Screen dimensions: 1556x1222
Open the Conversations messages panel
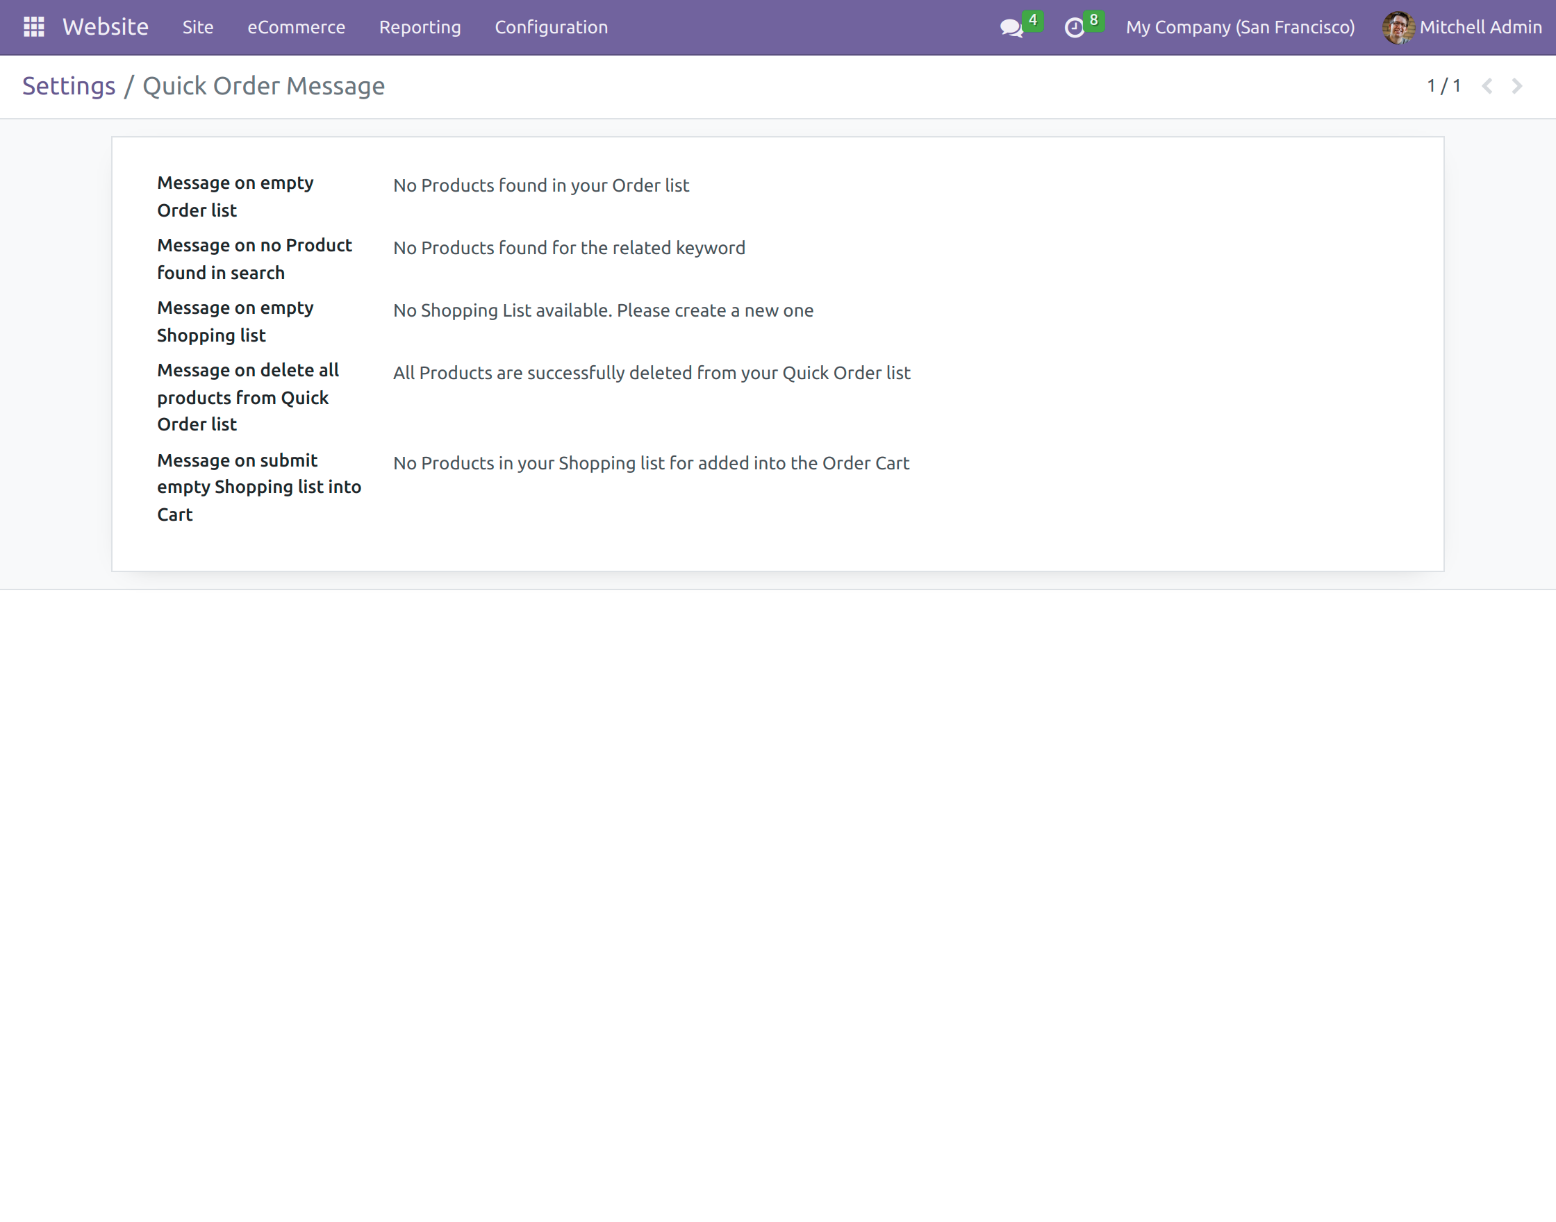point(1011,28)
